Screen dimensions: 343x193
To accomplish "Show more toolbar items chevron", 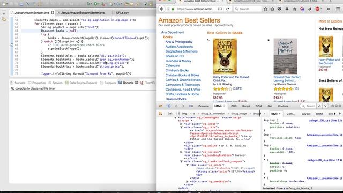I will [329, 9].
